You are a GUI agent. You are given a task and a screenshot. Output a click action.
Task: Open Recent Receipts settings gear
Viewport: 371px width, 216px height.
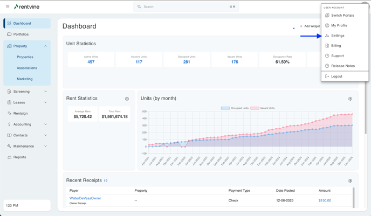point(350,181)
